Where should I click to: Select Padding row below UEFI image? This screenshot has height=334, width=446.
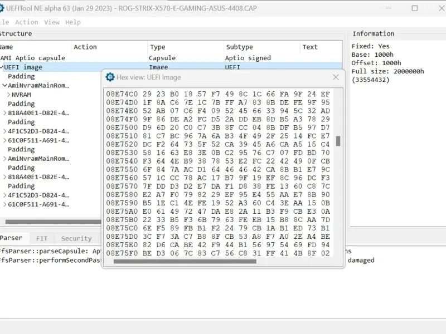pyautogui.click(x=21, y=76)
